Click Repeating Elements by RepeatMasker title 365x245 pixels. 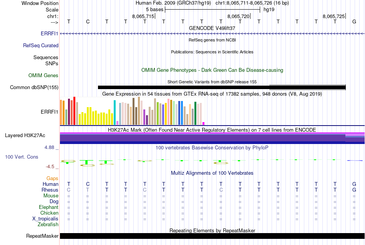(x=212, y=230)
